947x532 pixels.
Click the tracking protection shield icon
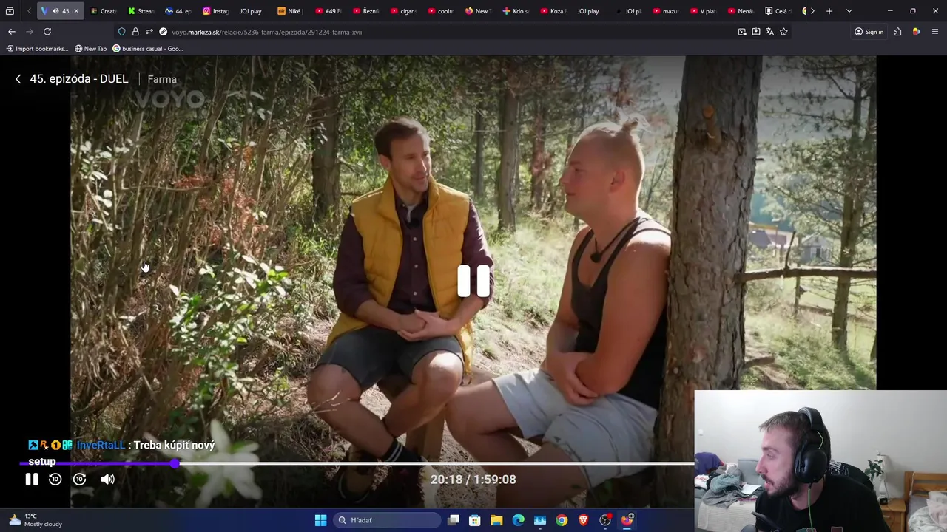point(121,32)
